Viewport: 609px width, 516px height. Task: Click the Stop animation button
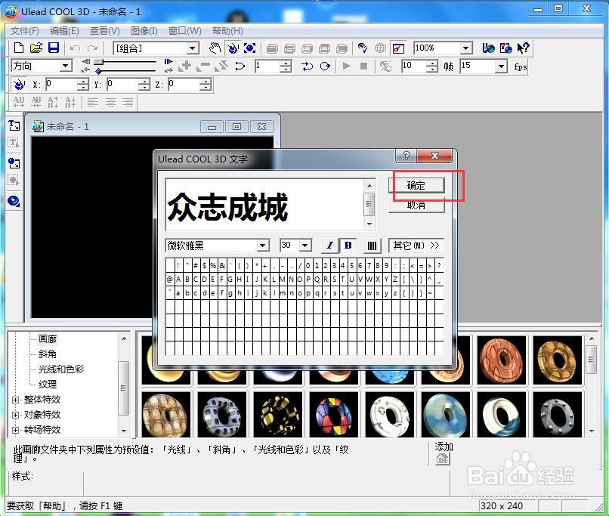364,66
